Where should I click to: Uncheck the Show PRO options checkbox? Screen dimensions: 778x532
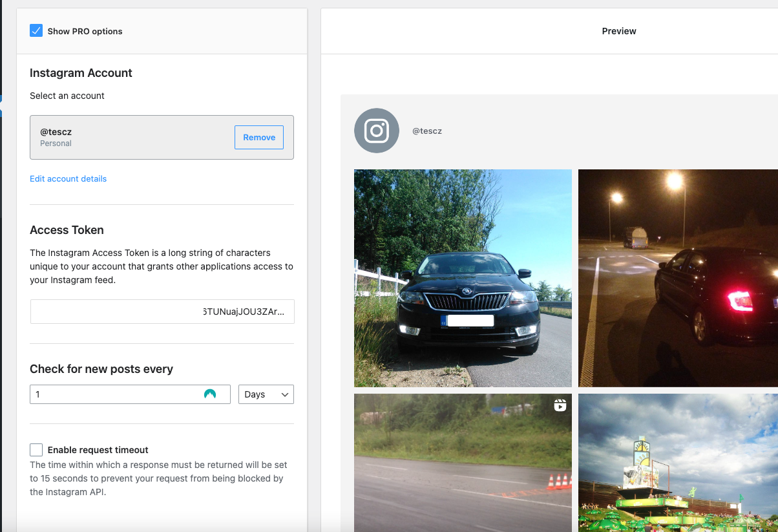point(36,31)
